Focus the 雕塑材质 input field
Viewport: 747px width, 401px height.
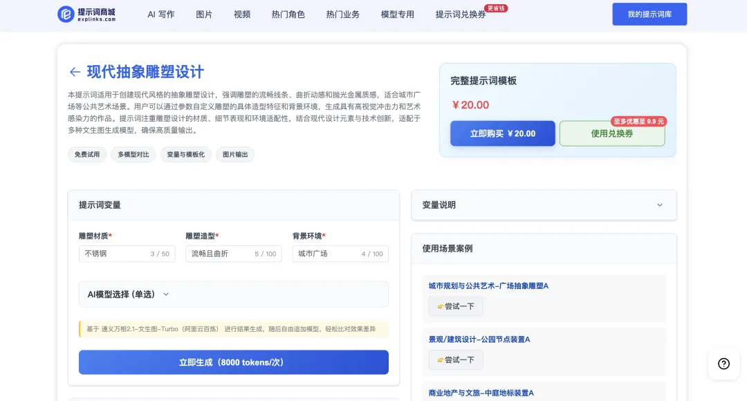pyautogui.click(x=127, y=254)
